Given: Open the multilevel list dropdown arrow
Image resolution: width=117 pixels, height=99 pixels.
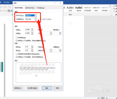Looking at the screenshot, I should pyautogui.click(x=11, y=7).
